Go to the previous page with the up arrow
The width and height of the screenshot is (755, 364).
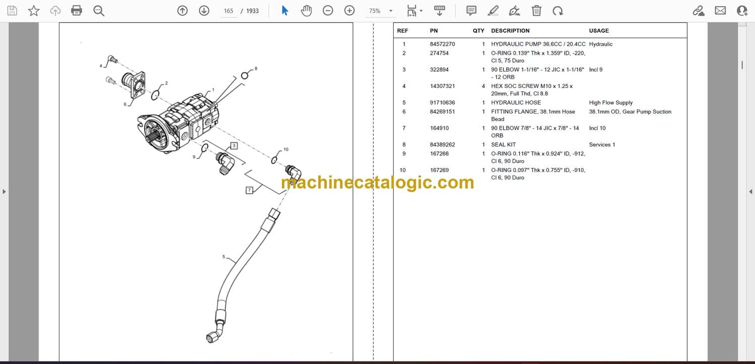[183, 11]
